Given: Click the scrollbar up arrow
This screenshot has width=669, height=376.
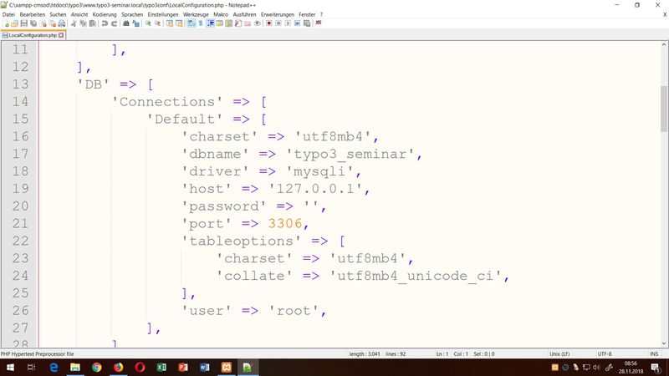Looking at the screenshot, I should pyautogui.click(x=664, y=45).
